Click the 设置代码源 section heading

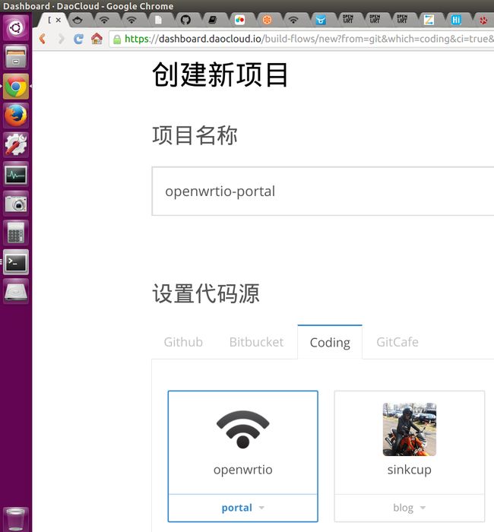click(x=206, y=293)
